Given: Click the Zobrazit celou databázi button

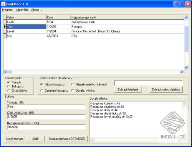Looking at the screenshot, I should pos(166,89).
